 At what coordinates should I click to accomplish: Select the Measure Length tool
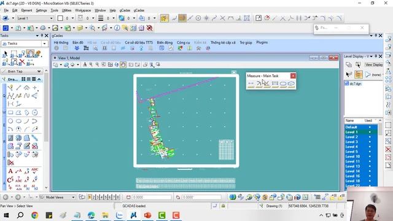[x=275, y=84]
